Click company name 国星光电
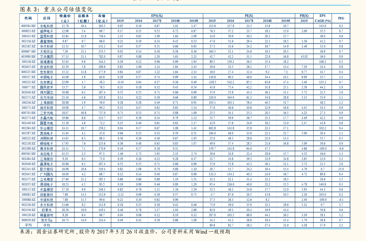 coord(46,123)
